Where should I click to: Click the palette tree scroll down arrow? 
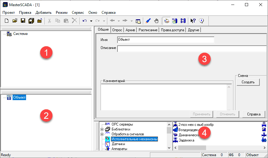tap(169, 148)
